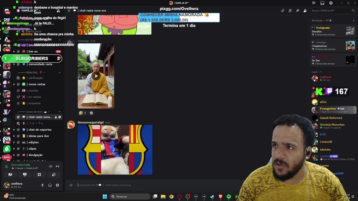
Task: Open the live-on channel
Action: [x=38, y=51]
